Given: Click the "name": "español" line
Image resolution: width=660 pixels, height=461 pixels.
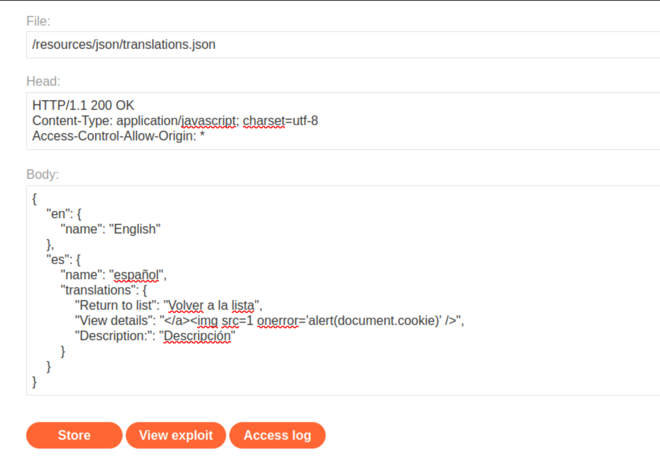Looking at the screenshot, I should coord(113,275).
